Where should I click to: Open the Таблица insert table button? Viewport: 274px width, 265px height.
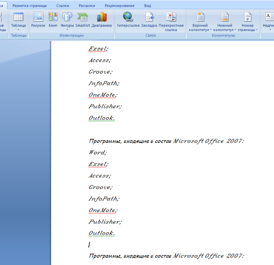[x=18, y=21]
